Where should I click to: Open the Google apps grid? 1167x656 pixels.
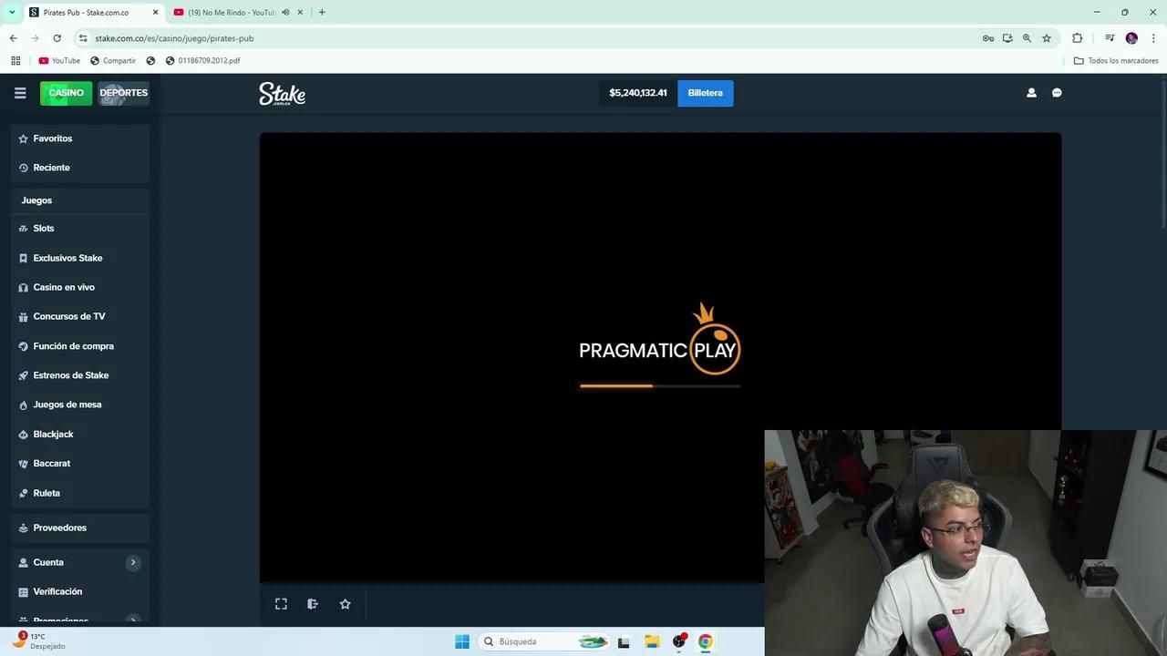[15, 61]
